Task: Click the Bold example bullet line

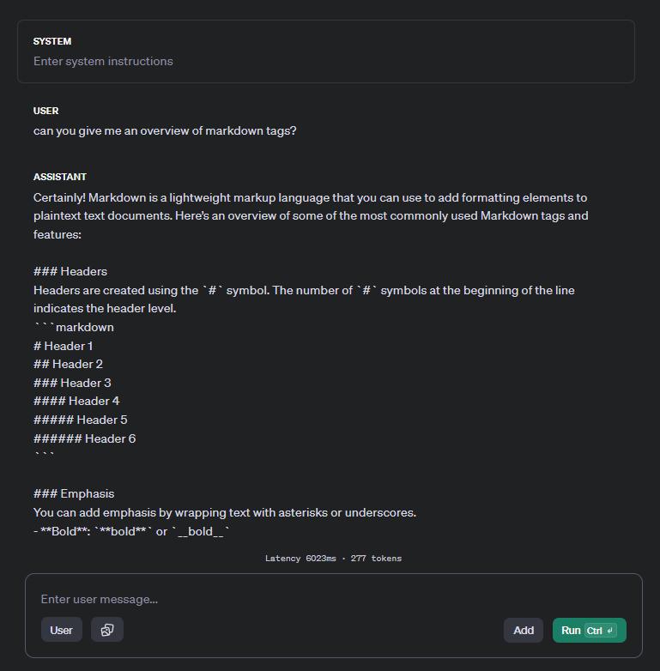Action: click(x=133, y=531)
